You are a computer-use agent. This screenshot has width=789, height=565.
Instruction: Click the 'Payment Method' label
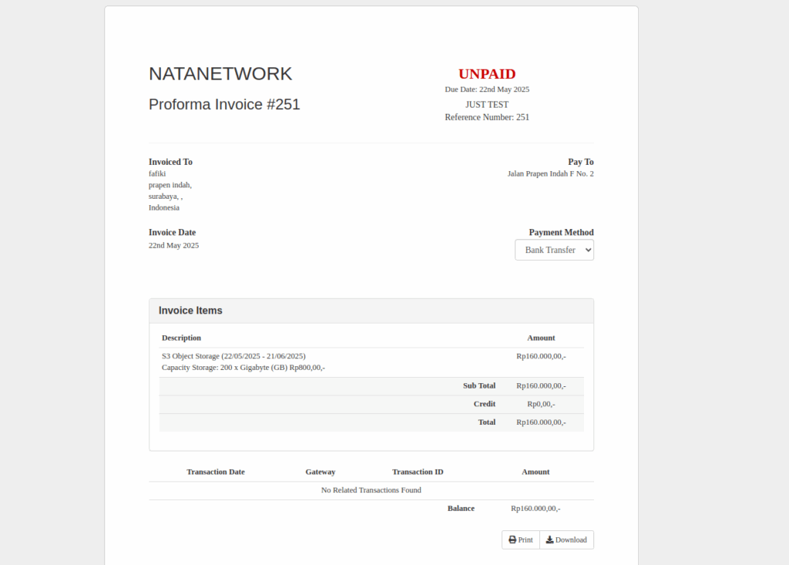(561, 232)
